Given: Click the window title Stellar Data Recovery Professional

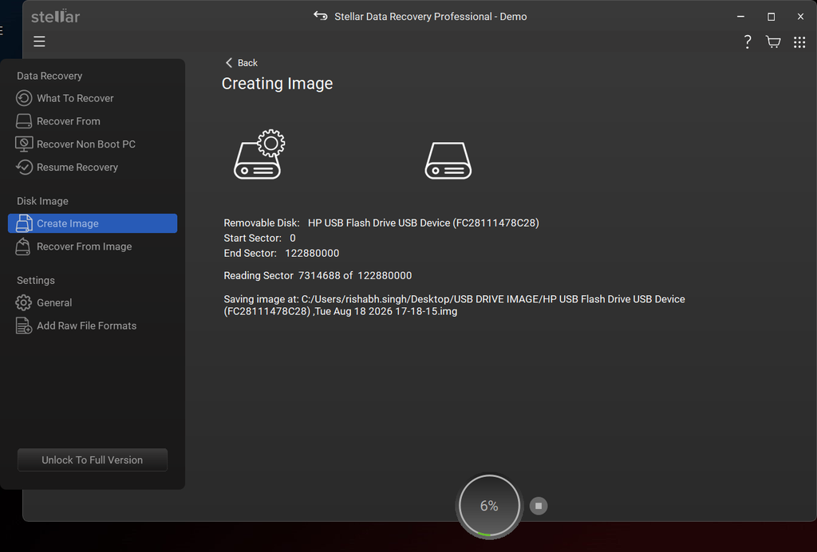Looking at the screenshot, I should (x=430, y=17).
